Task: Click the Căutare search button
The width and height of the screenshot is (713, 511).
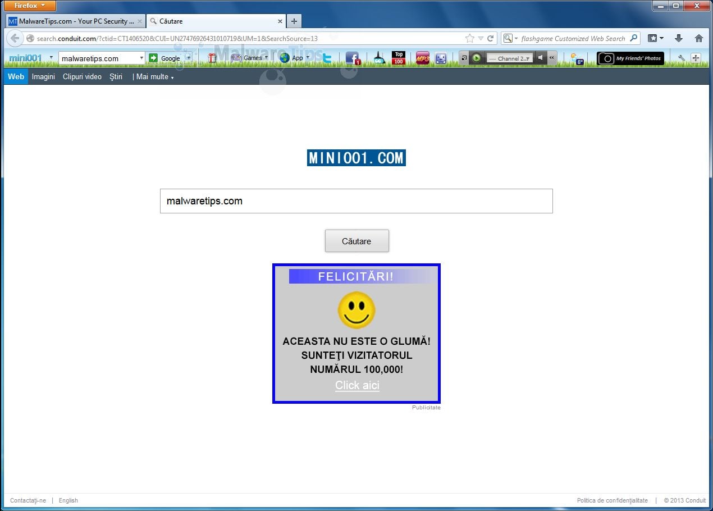Action: pyautogui.click(x=357, y=241)
